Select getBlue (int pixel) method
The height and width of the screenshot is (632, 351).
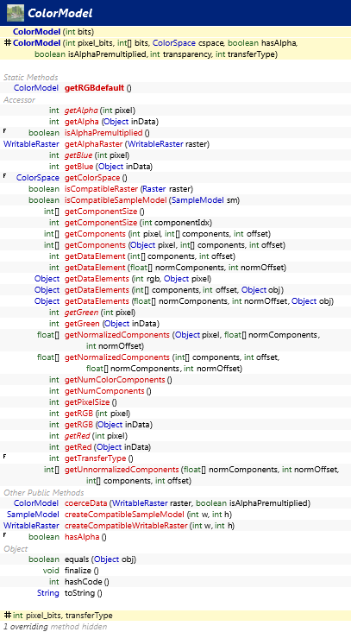[97, 155]
